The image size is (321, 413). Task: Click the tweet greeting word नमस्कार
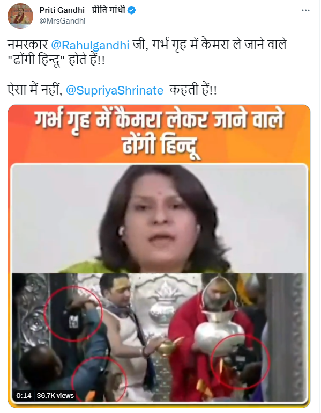pos(28,45)
